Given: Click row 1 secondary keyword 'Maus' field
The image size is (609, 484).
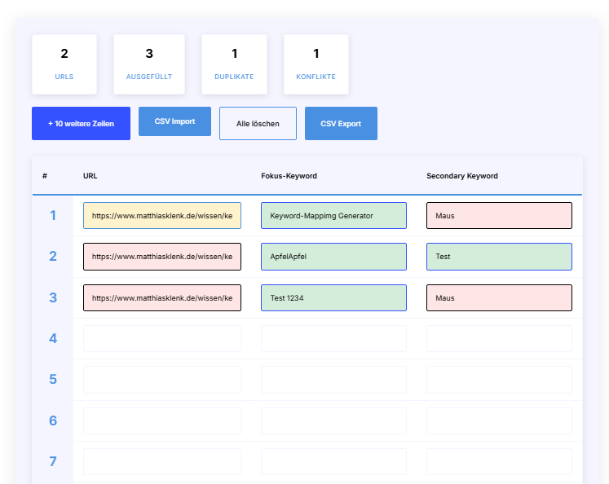Looking at the screenshot, I should (x=499, y=215).
